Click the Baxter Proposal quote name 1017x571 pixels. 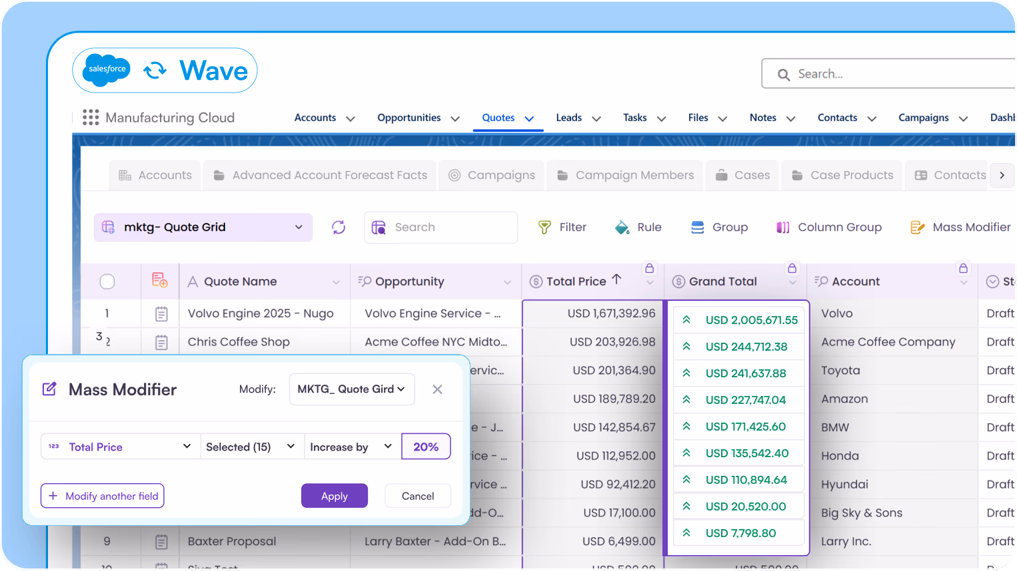[x=232, y=542]
